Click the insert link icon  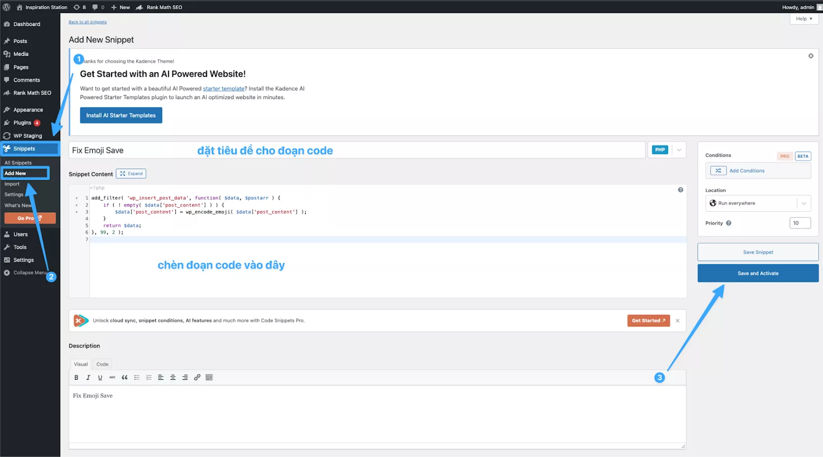197,377
